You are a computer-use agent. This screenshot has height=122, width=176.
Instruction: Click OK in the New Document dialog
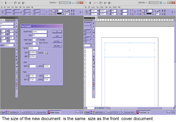(57, 31)
